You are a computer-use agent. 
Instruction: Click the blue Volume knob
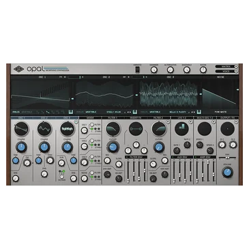(227, 173)
